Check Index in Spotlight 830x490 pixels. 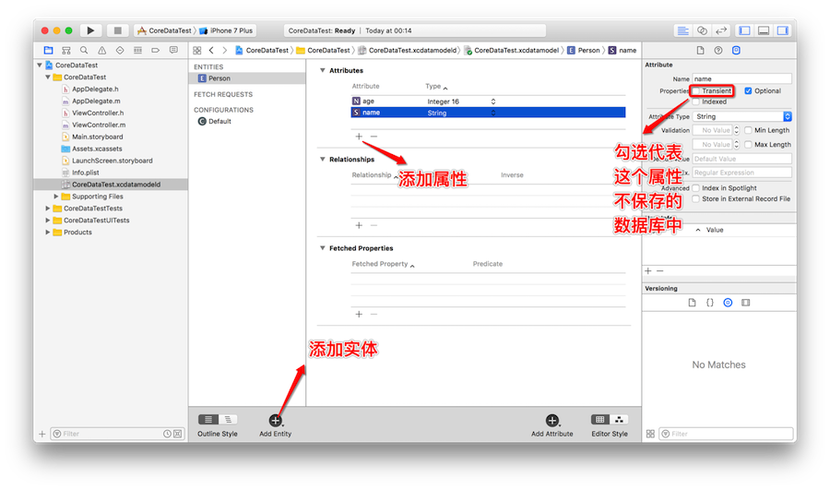[696, 188]
